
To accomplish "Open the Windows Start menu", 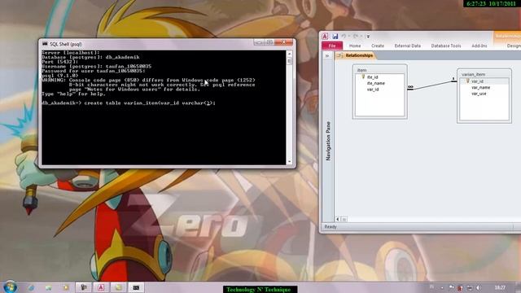I will tap(10, 287).
